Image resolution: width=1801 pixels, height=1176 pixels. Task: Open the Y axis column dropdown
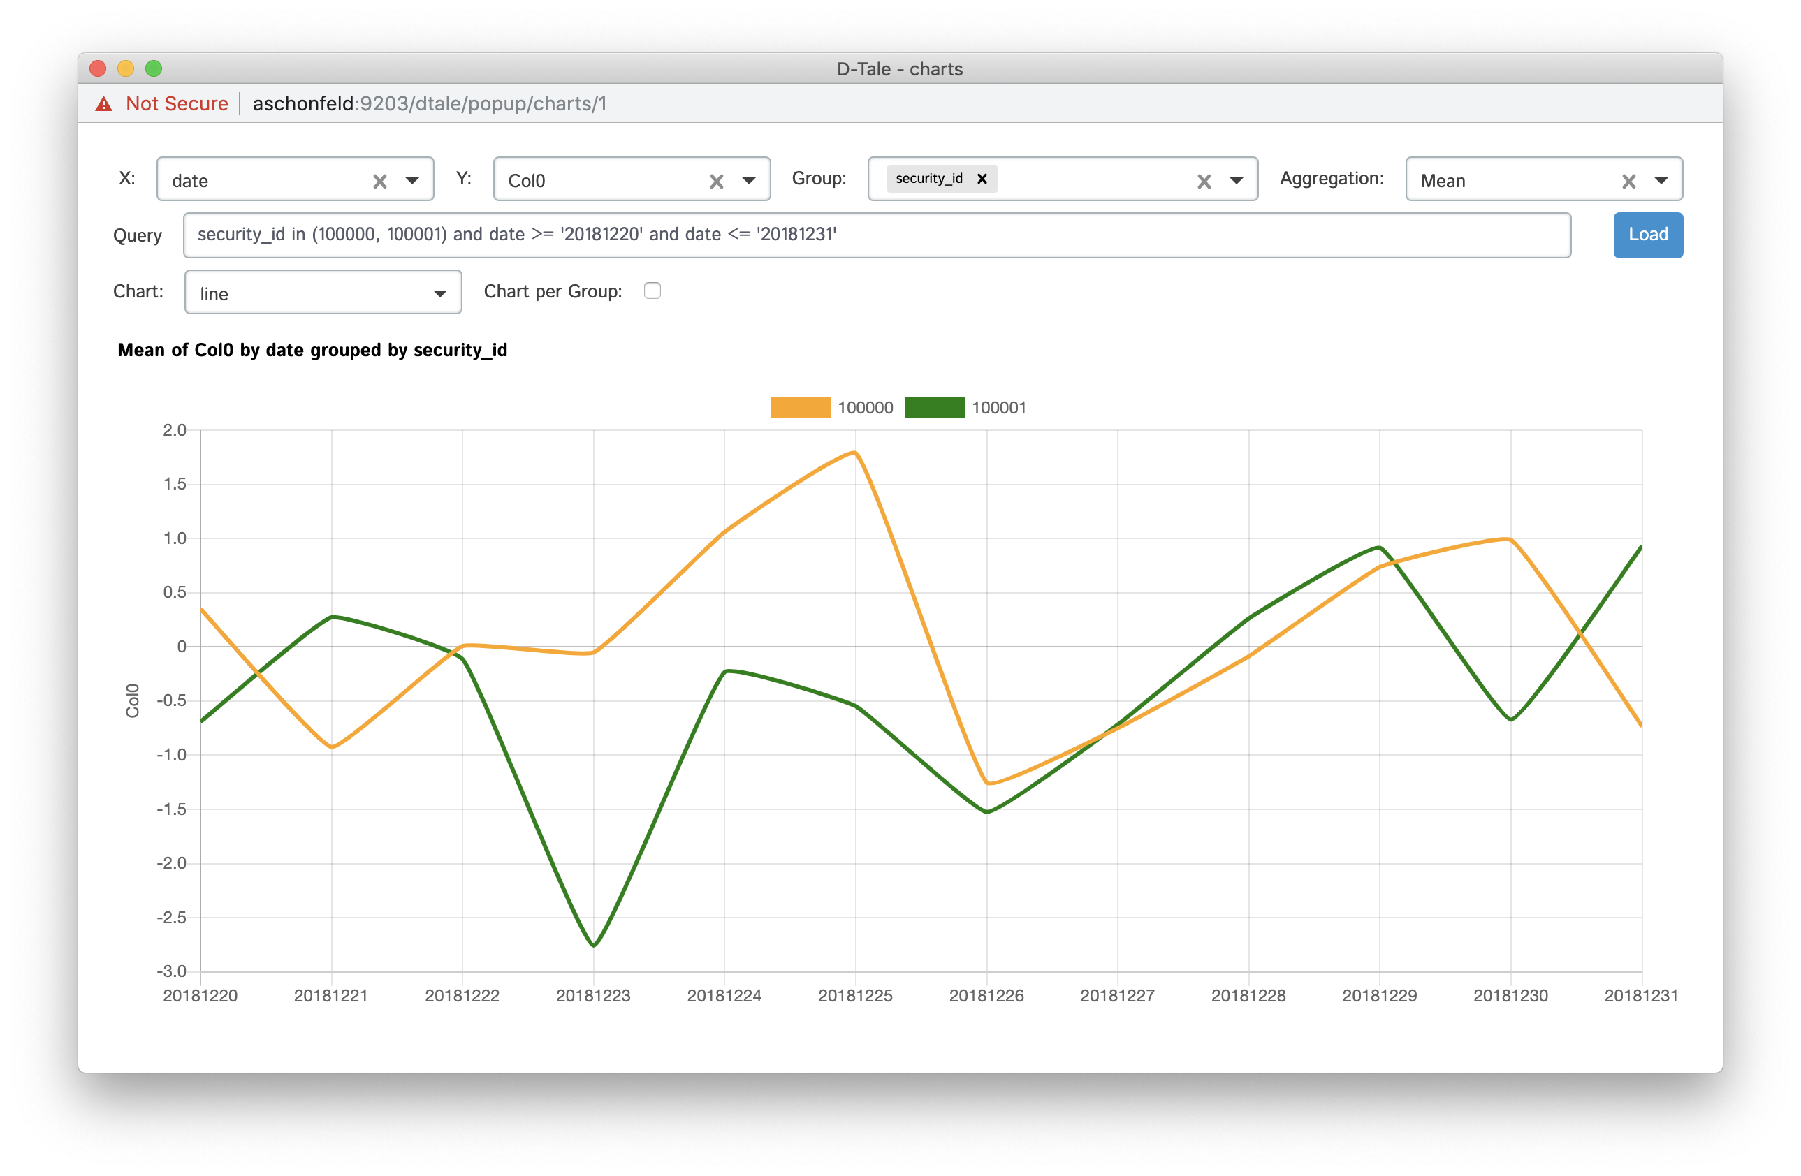[748, 181]
